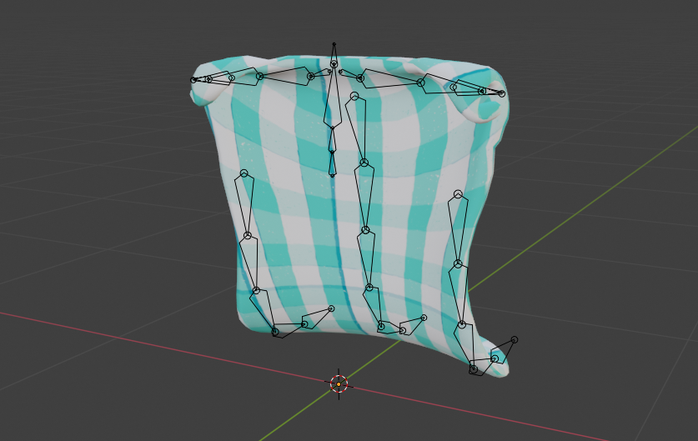Select the toe bone extending past the cloth's lower corner
Viewport: 698px width, 441px height.
(505, 350)
